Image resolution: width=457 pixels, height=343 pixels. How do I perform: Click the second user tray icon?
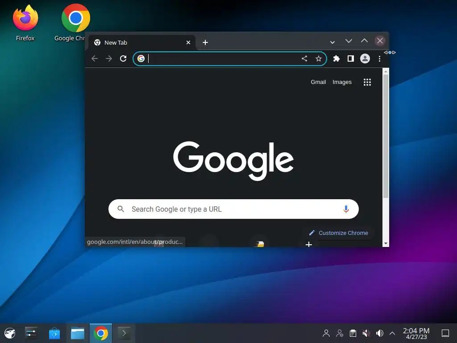point(340,333)
